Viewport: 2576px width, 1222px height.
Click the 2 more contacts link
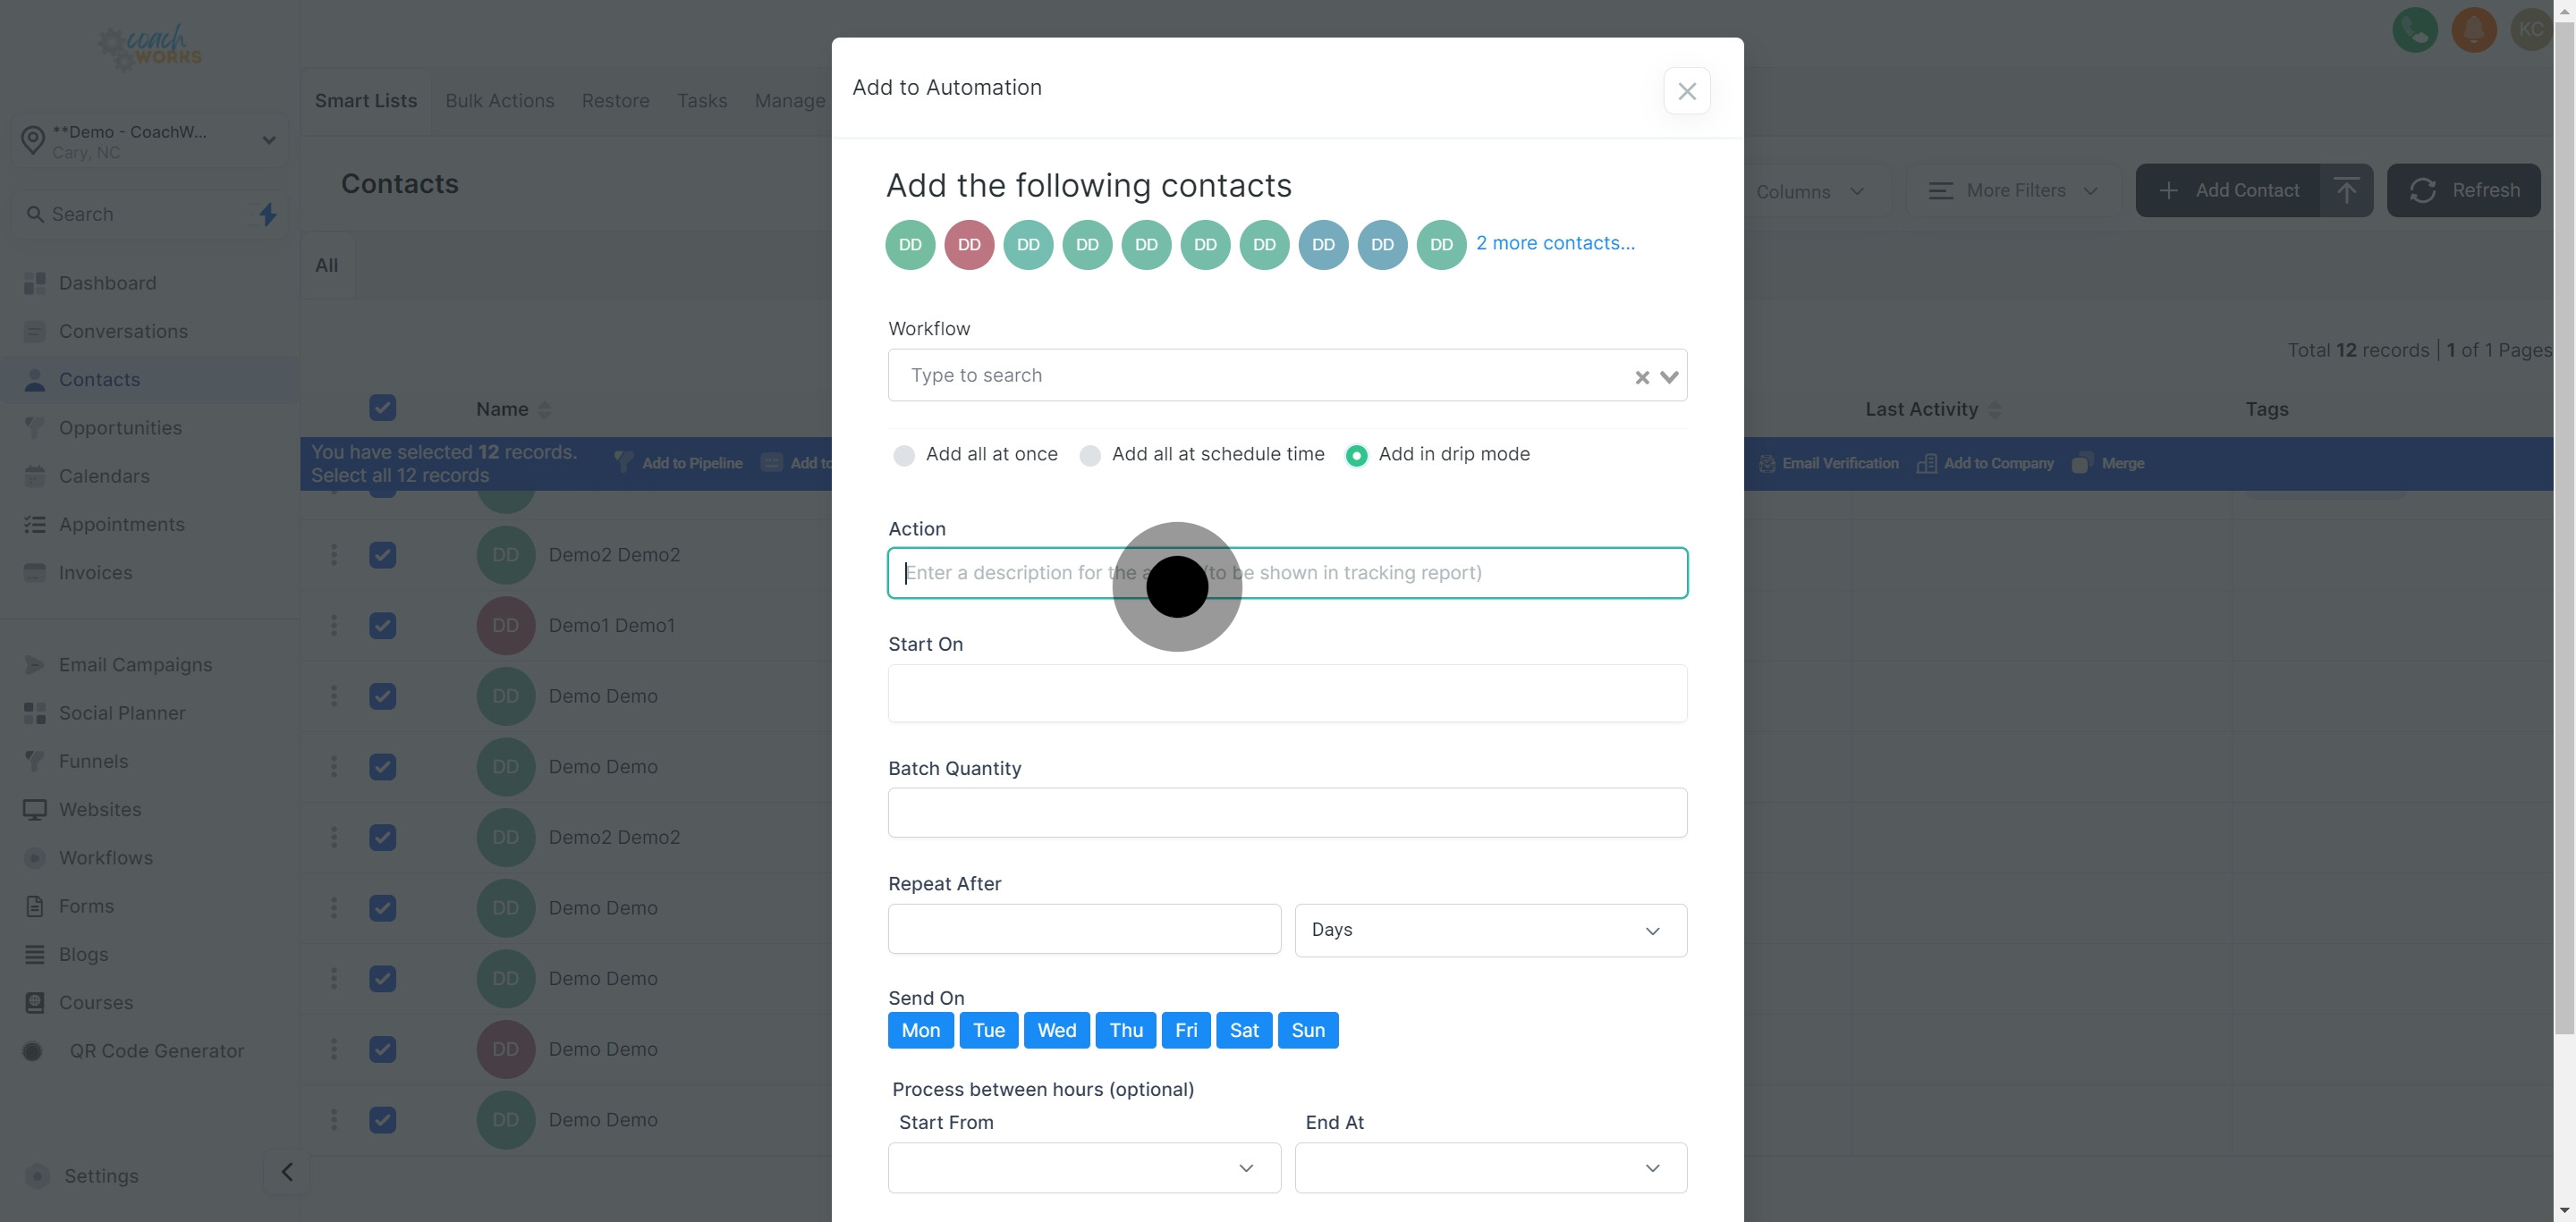(x=1555, y=243)
